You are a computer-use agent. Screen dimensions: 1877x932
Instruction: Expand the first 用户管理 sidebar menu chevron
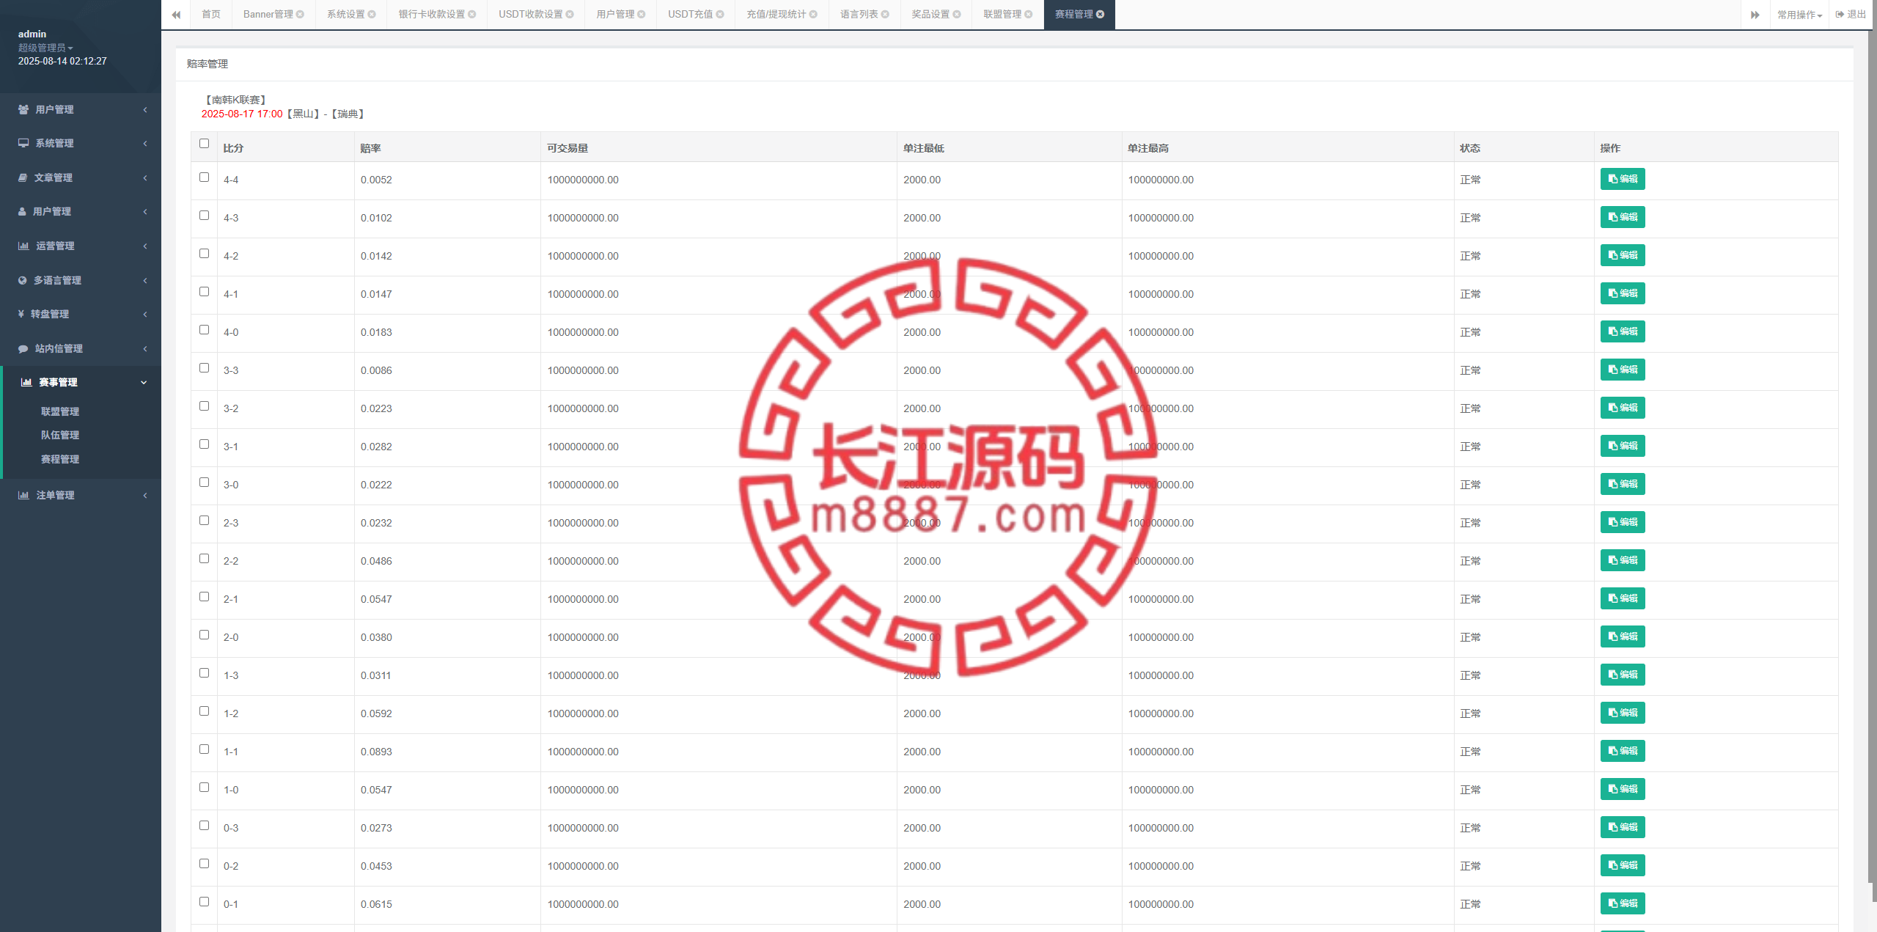145,109
